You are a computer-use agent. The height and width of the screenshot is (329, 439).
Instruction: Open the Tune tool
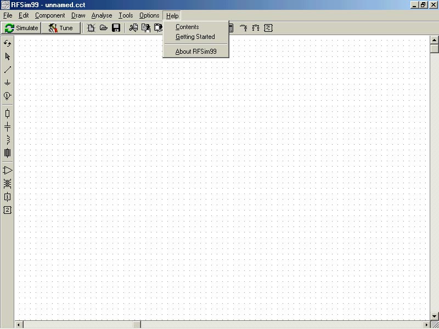(x=61, y=28)
